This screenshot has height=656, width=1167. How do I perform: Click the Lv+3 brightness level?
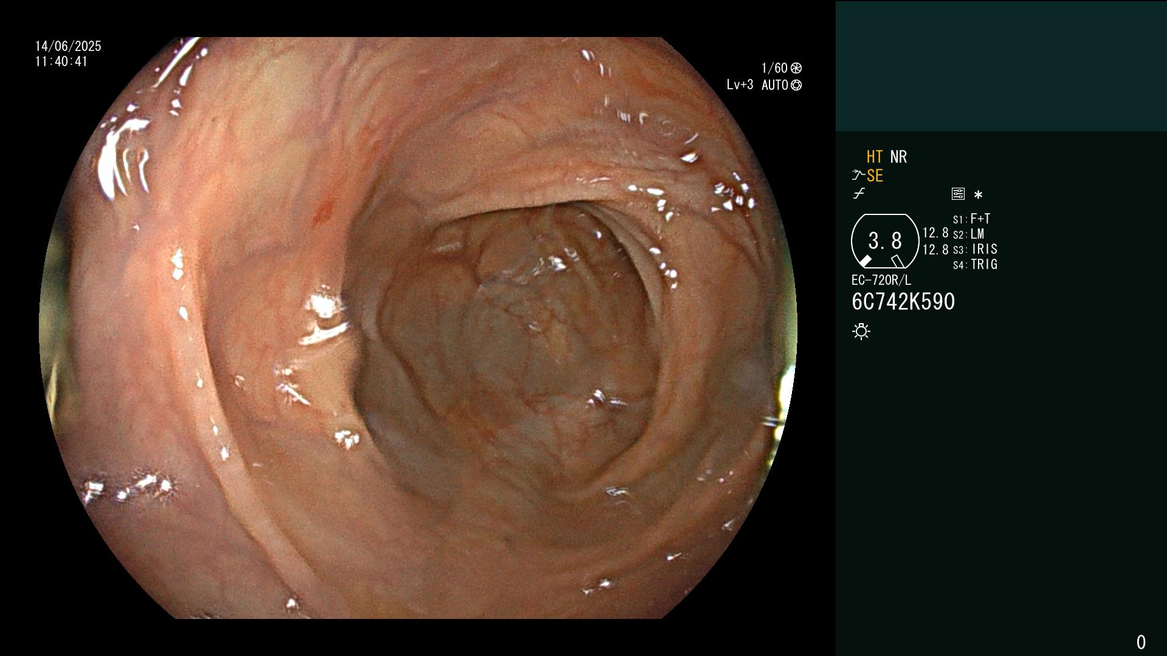[740, 85]
